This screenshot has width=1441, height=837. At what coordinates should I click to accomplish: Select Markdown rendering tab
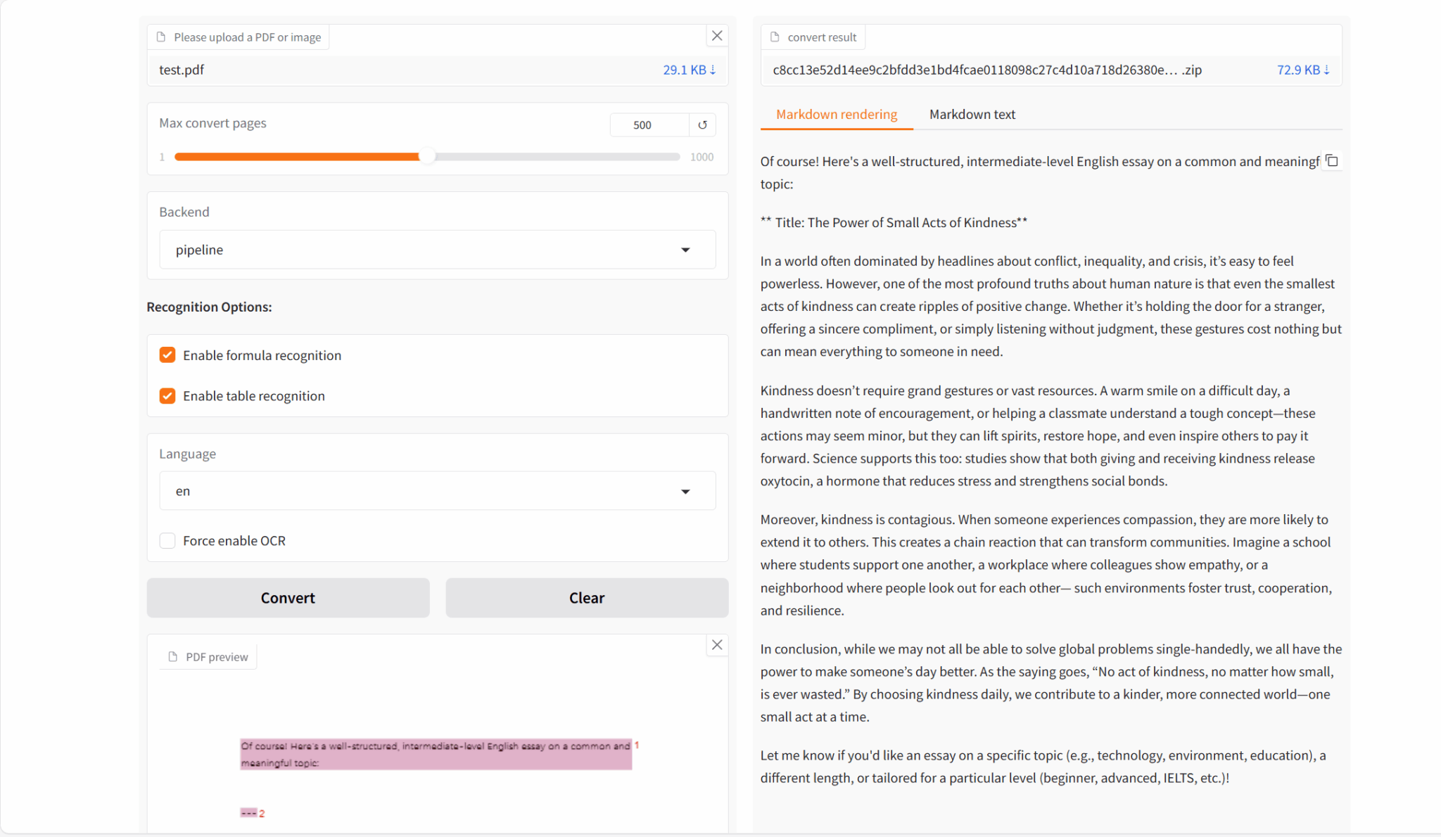(836, 115)
